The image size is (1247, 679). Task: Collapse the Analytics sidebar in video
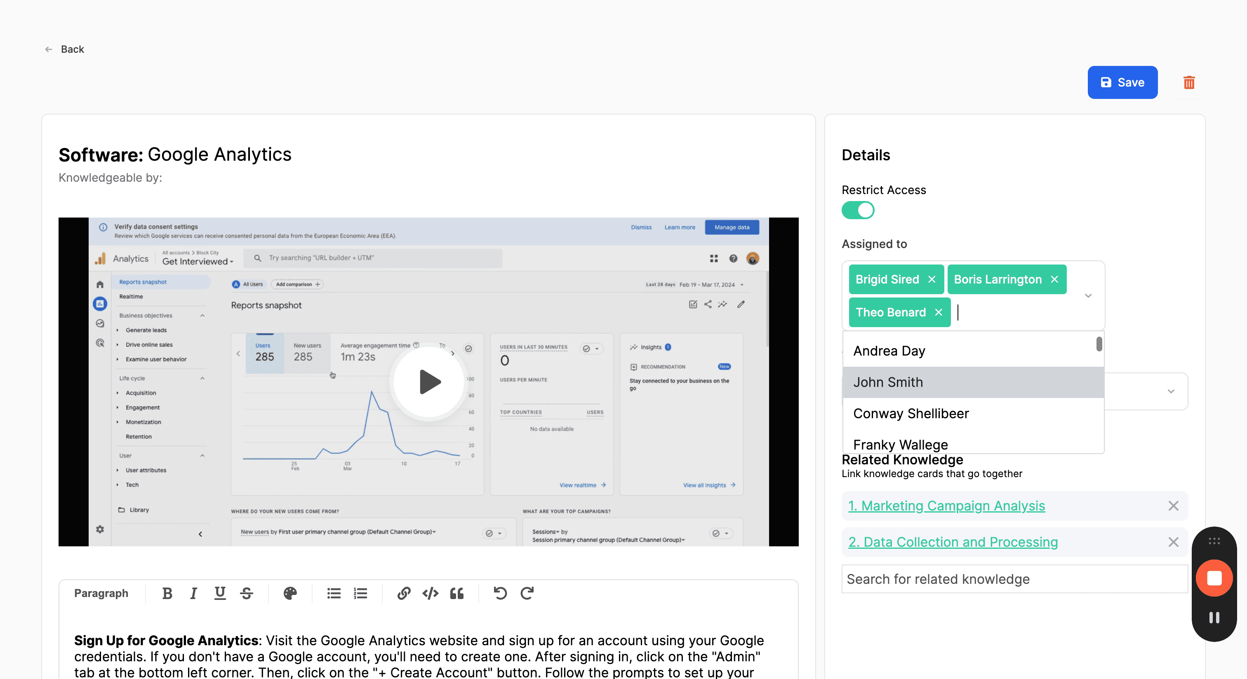(x=200, y=534)
